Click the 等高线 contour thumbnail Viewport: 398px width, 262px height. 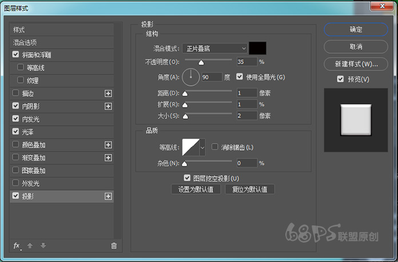191,147
